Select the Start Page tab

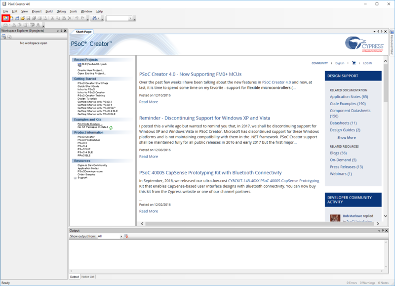[x=83, y=32]
